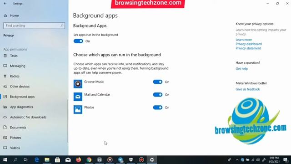Click the Messaging speech bubble icon
The height and width of the screenshot is (164, 291).
[5, 66]
